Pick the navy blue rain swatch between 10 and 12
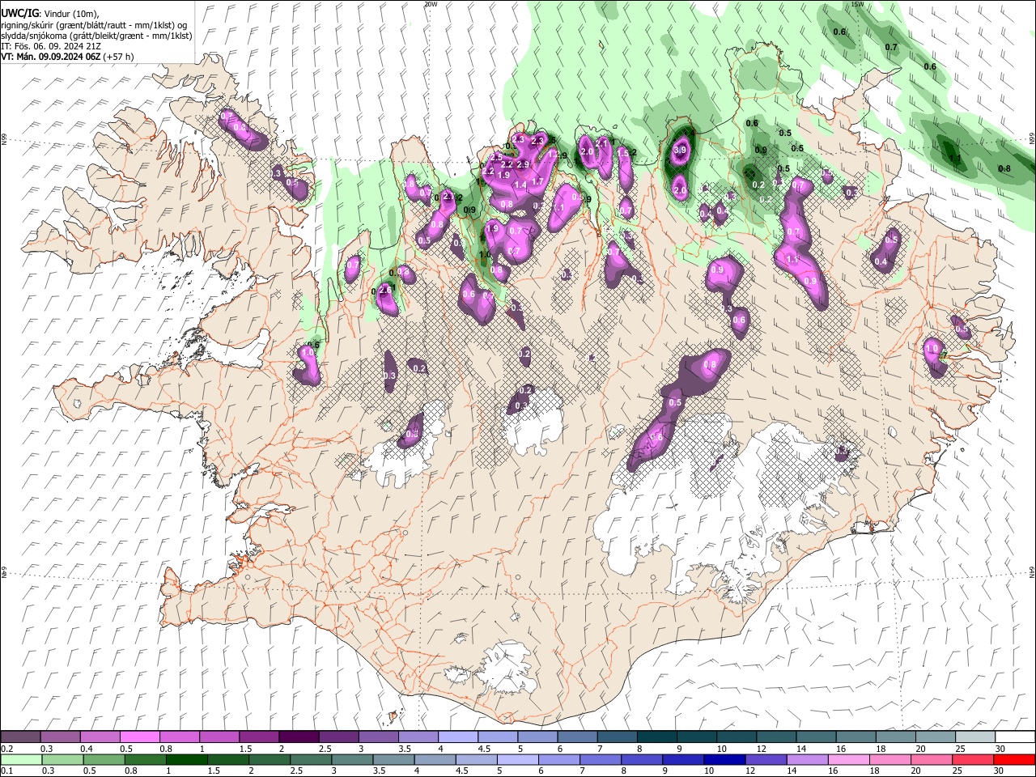1036x777 pixels. click(724, 759)
